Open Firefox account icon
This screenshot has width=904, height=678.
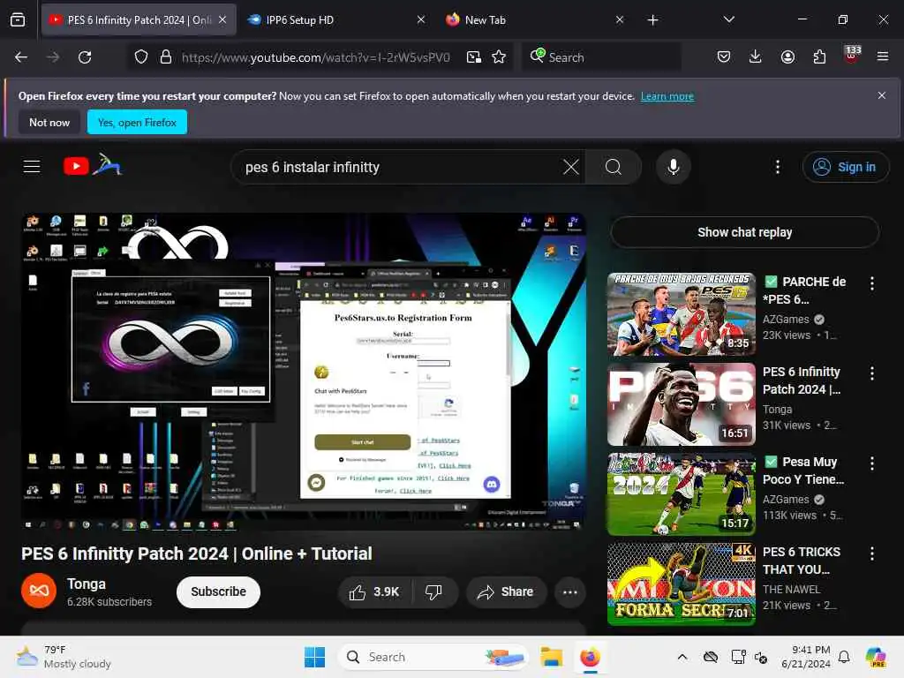point(787,56)
